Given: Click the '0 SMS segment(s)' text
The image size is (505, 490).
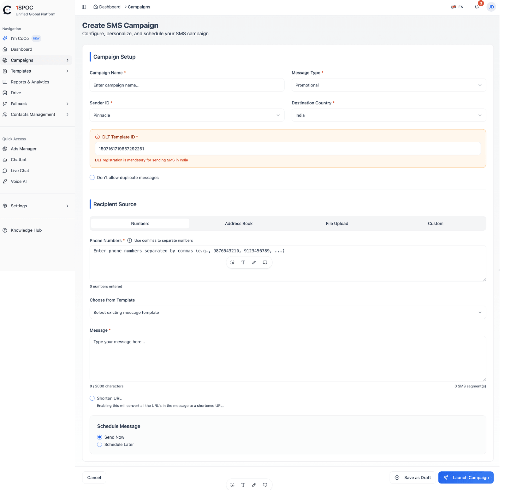Looking at the screenshot, I should coord(470,386).
